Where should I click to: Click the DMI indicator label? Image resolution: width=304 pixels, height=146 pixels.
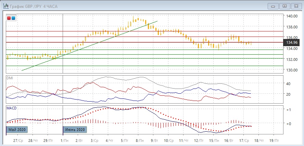[x=10, y=78]
